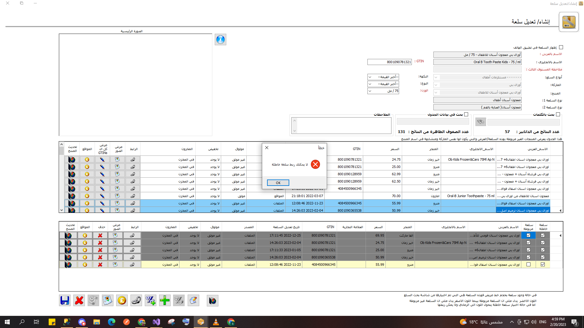Toggle 'إظهار السلعة في تطبيق الهاتف' checkbox
The height and width of the screenshot is (328, 584).
[561, 47]
